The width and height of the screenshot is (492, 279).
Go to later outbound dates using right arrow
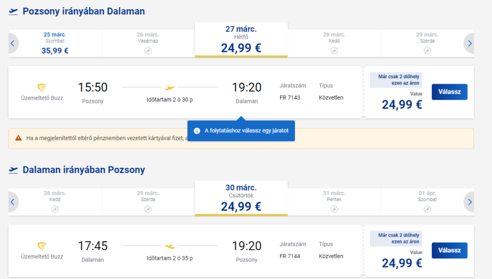(469, 43)
